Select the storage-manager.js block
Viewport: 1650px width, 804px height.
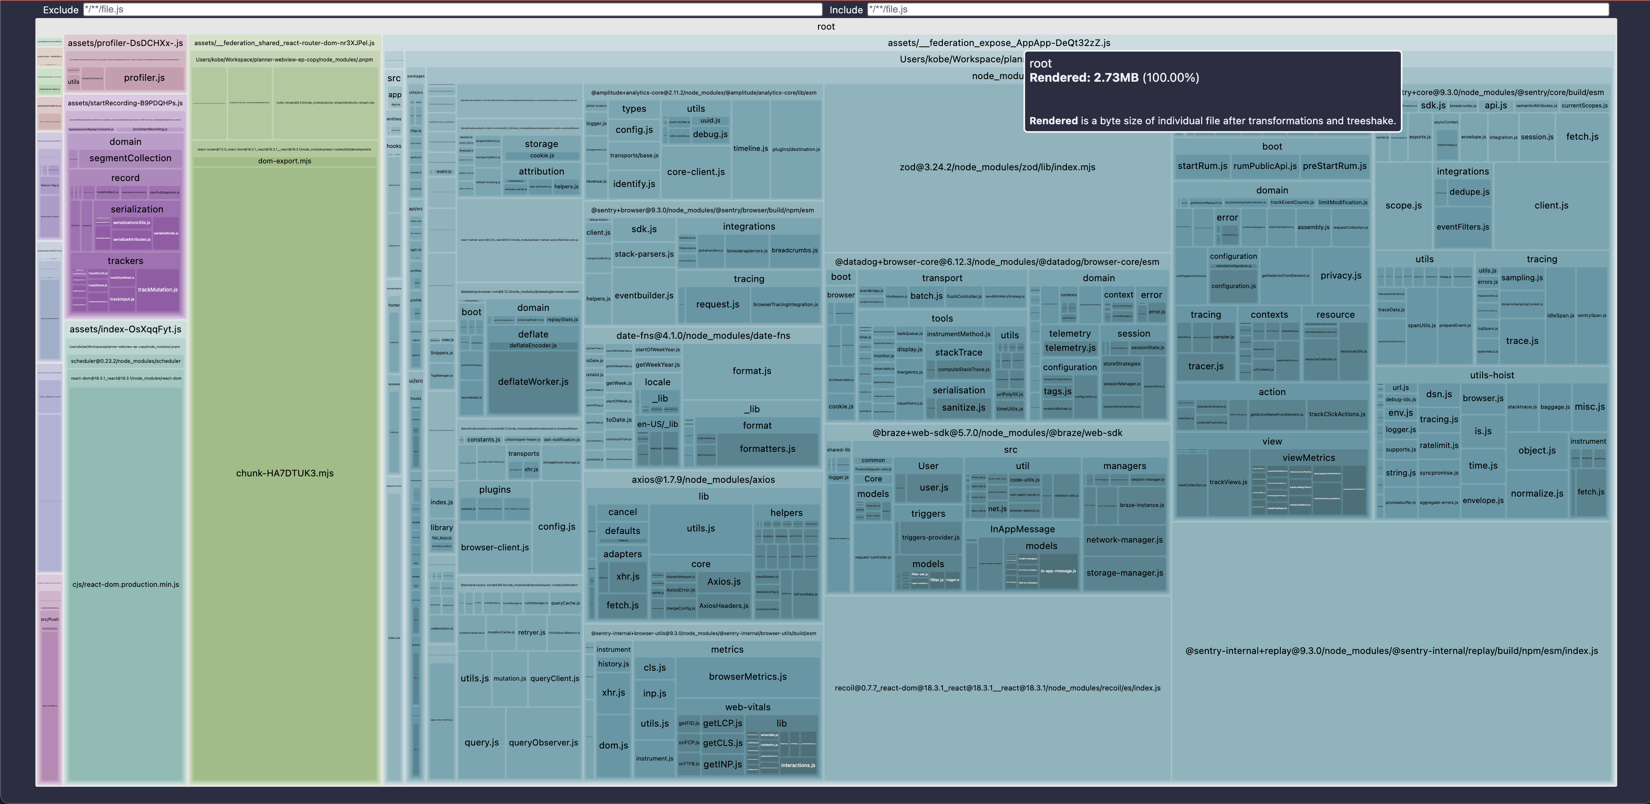point(1124,573)
